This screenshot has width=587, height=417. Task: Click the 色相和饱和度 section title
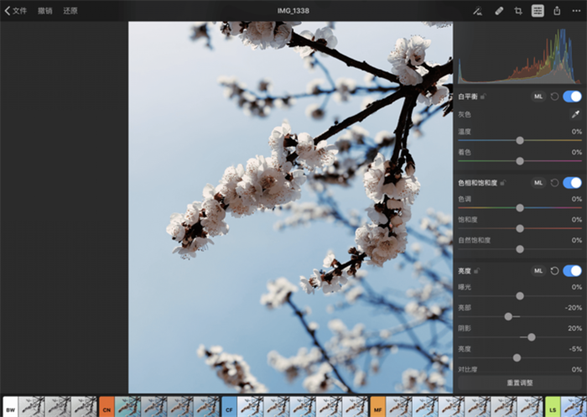pos(478,183)
